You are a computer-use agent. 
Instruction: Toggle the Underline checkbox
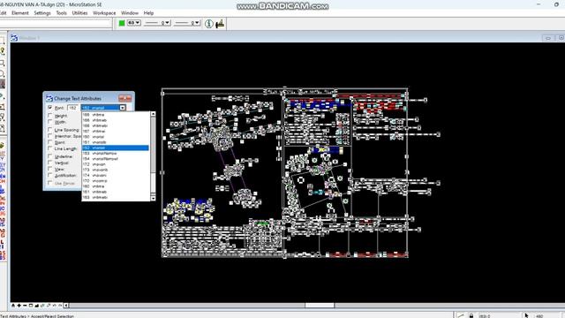click(x=50, y=156)
